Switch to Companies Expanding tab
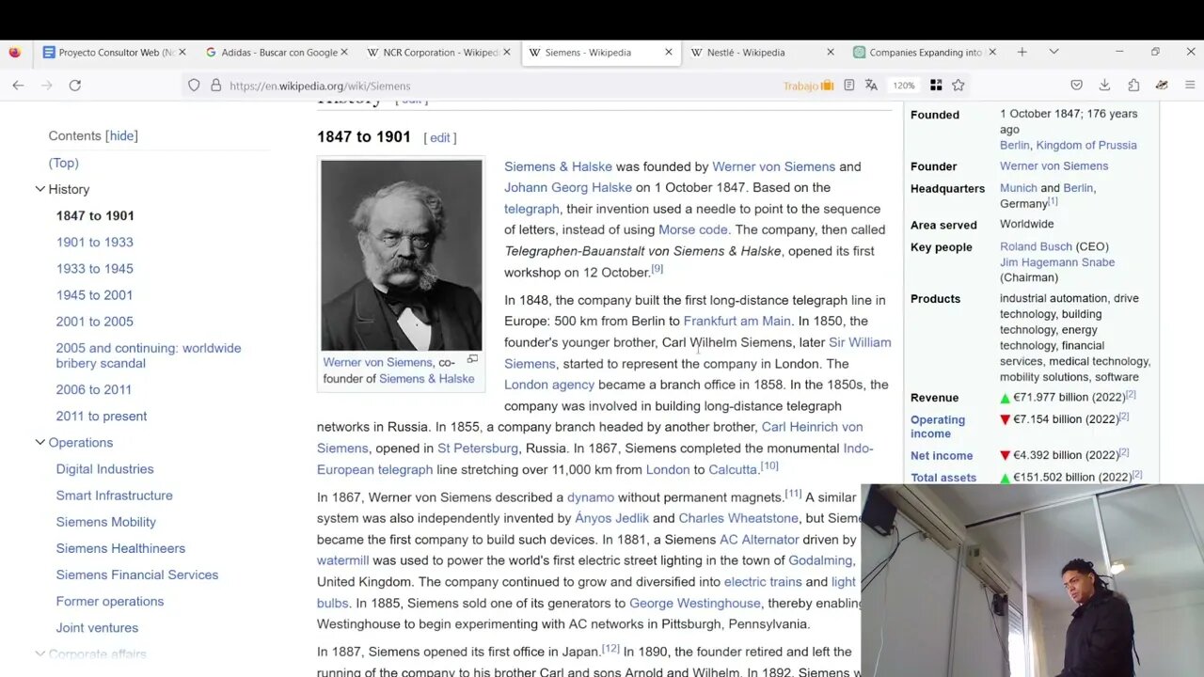 point(923,53)
